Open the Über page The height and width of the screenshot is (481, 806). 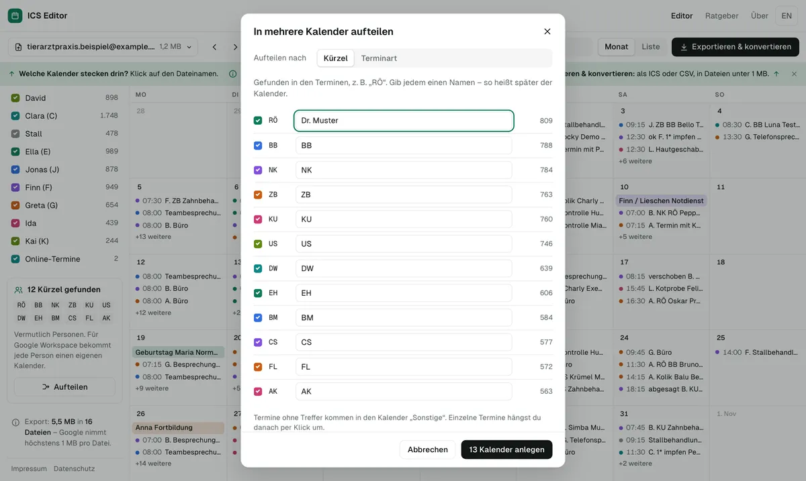pyautogui.click(x=760, y=15)
